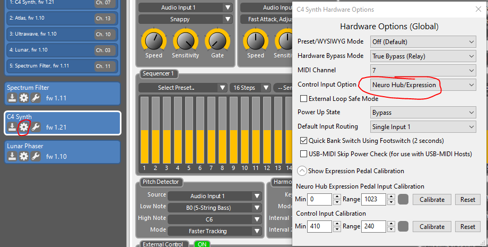Viewport: 488px width, 247px height.
Task: Select connected device 5: Spectrum Filter
Action: tap(62, 66)
